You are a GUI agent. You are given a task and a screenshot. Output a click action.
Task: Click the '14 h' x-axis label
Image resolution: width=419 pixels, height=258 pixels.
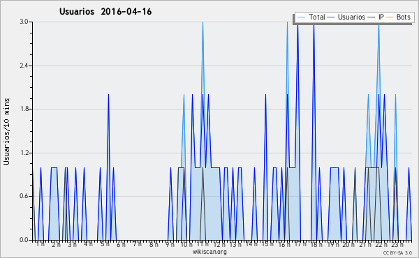tap(251, 244)
